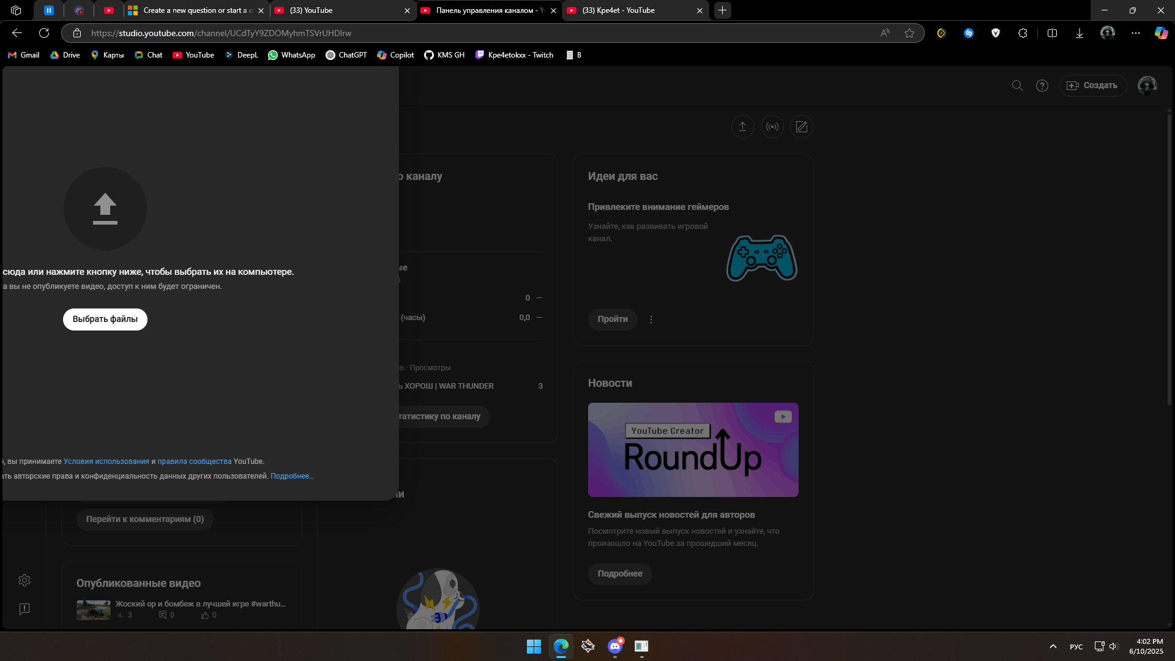Click the Подробнее button under news
Screen dimensions: 1175x661
point(620,574)
